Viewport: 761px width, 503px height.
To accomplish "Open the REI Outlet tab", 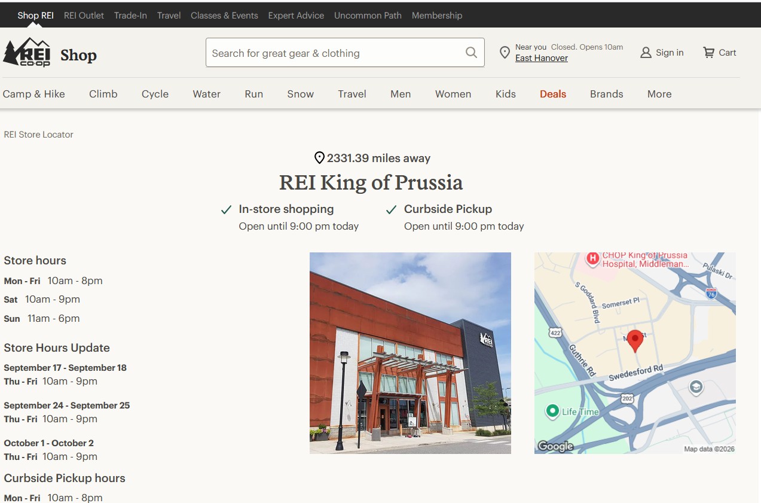I will (84, 16).
